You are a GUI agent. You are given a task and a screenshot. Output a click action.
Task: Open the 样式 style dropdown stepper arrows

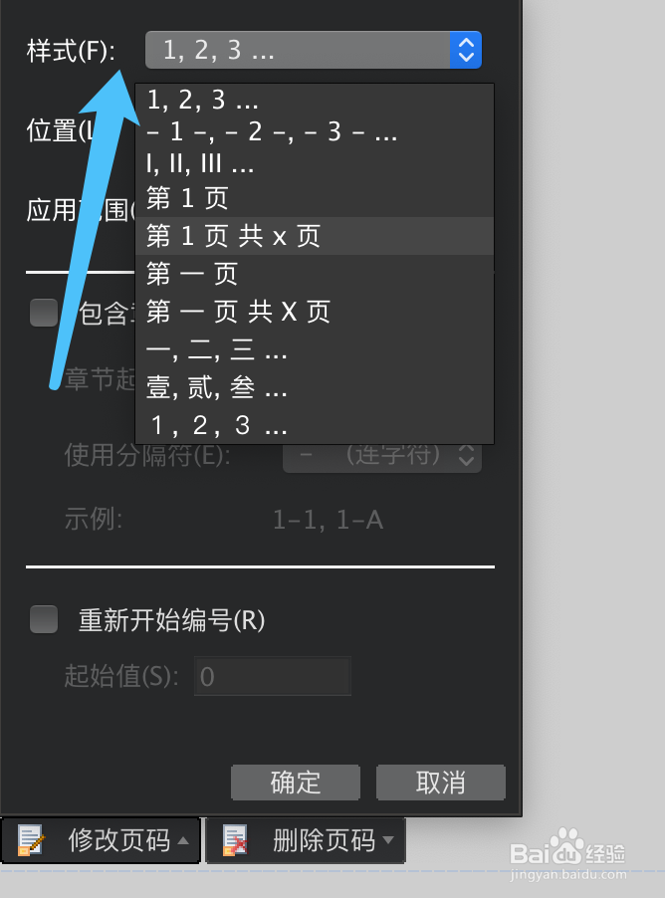tap(466, 50)
